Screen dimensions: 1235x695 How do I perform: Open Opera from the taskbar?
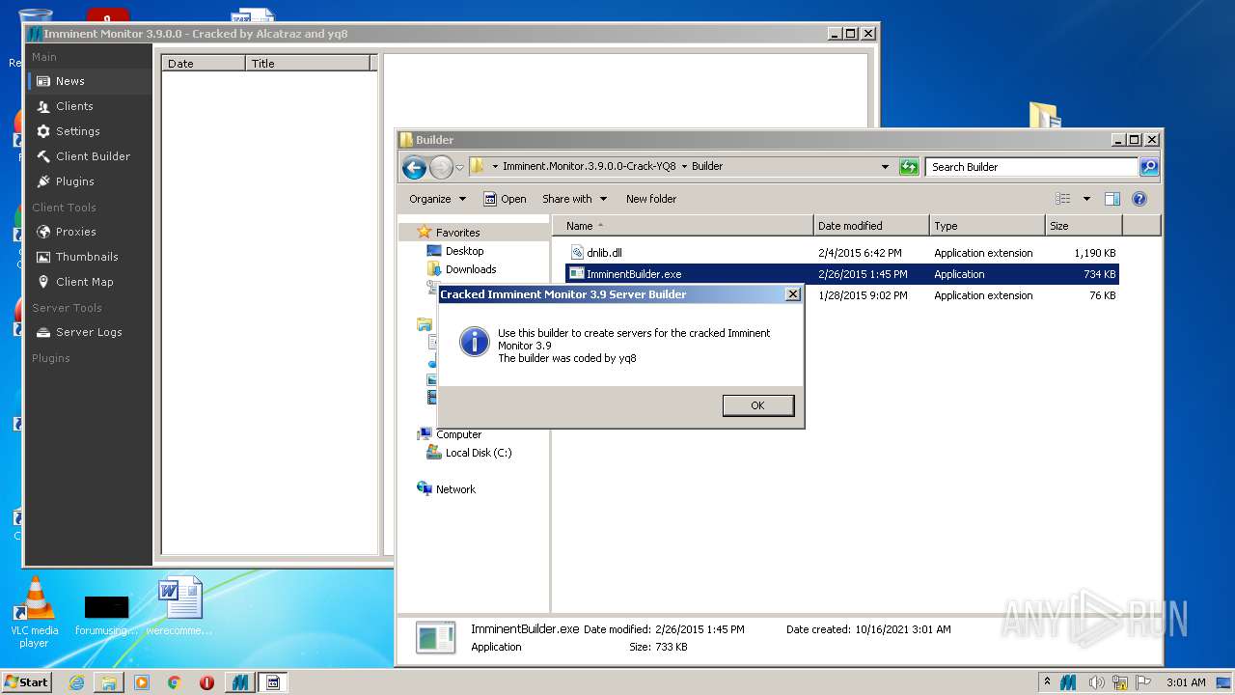pyautogui.click(x=206, y=682)
